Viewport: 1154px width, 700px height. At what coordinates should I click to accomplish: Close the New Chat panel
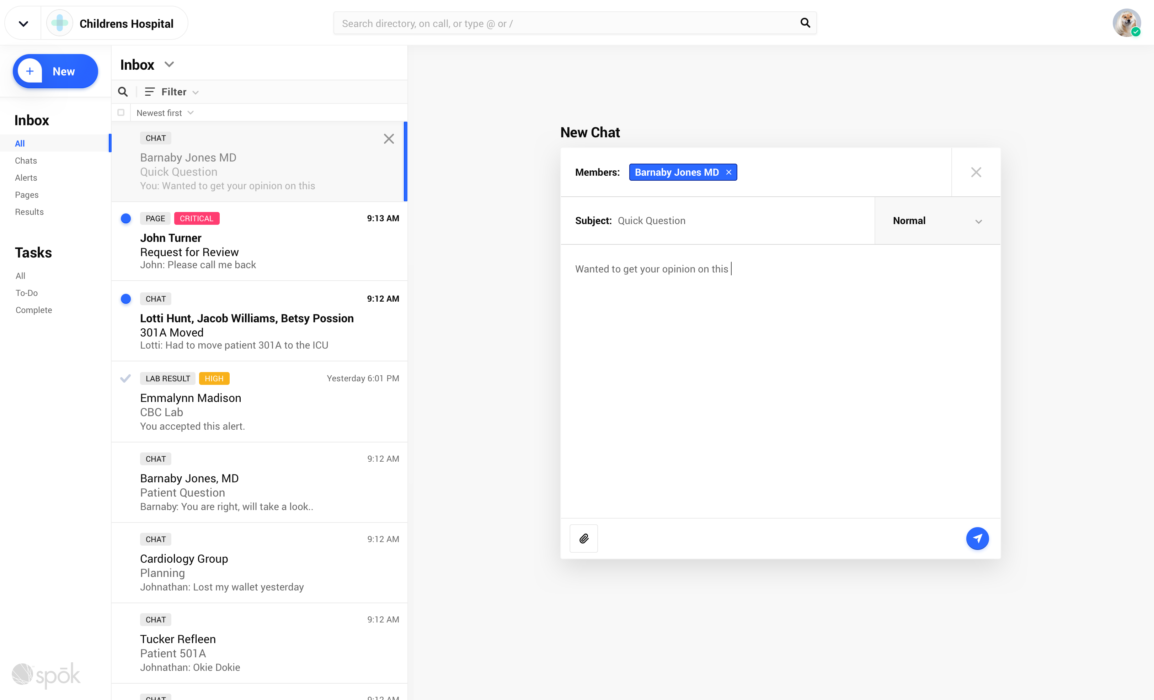click(x=976, y=173)
